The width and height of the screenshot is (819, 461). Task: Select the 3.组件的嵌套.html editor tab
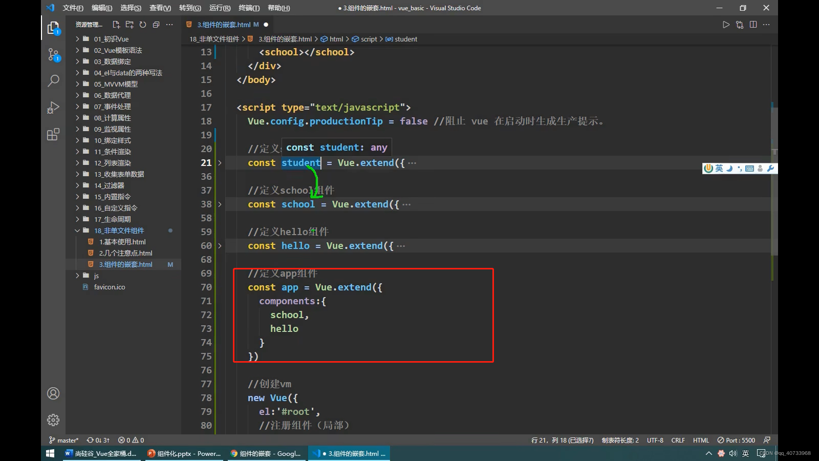point(227,25)
